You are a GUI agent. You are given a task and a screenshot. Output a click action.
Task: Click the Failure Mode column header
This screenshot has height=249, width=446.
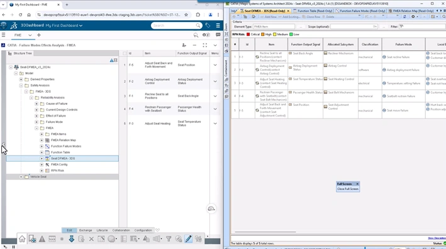[x=404, y=45]
